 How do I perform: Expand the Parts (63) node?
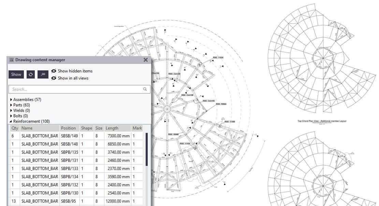click(11, 105)
